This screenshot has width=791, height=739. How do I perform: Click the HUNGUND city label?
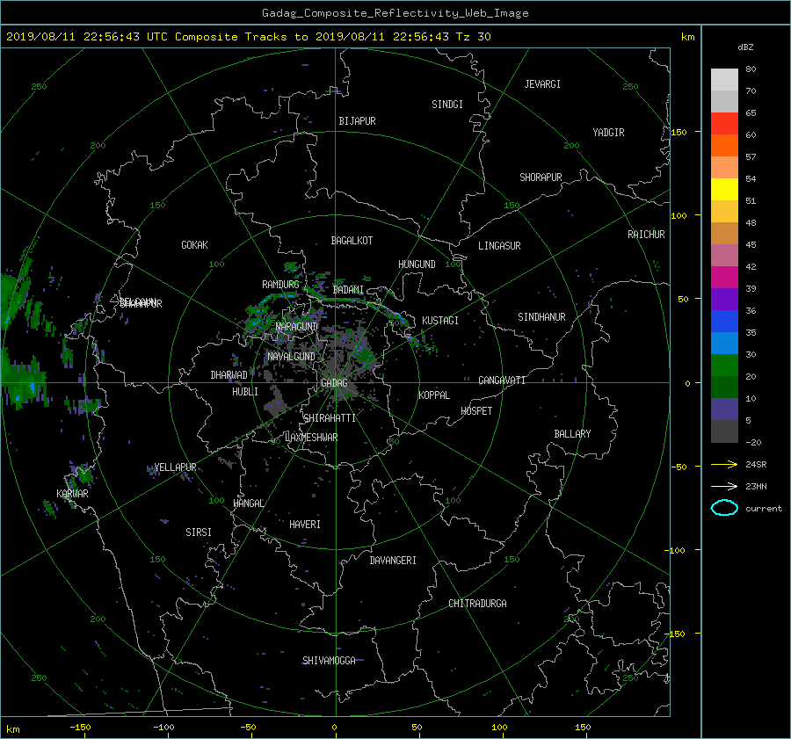[x=417, y=264]
